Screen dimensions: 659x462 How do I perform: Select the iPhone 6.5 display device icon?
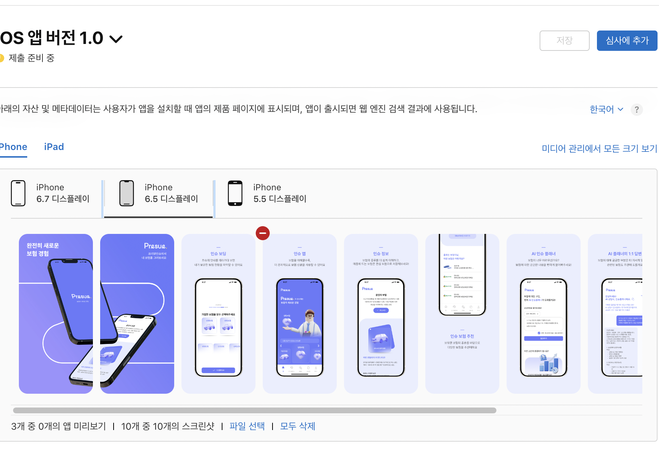[127, 193]
